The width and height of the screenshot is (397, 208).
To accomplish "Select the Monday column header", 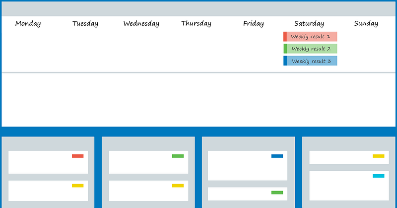I will (x=28, y=23).
